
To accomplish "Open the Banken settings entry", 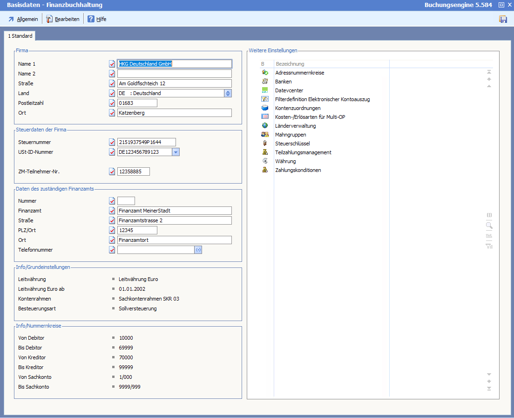I will point(283,82).
